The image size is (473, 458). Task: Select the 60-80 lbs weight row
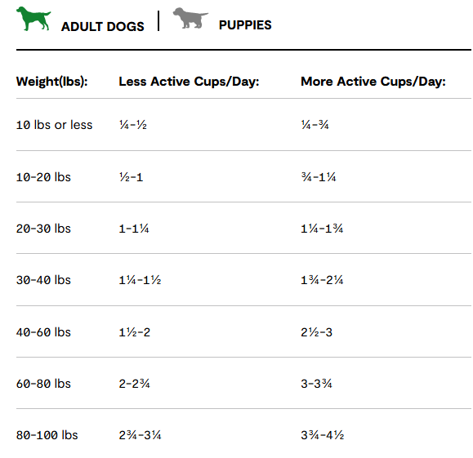tap(243, 384)
